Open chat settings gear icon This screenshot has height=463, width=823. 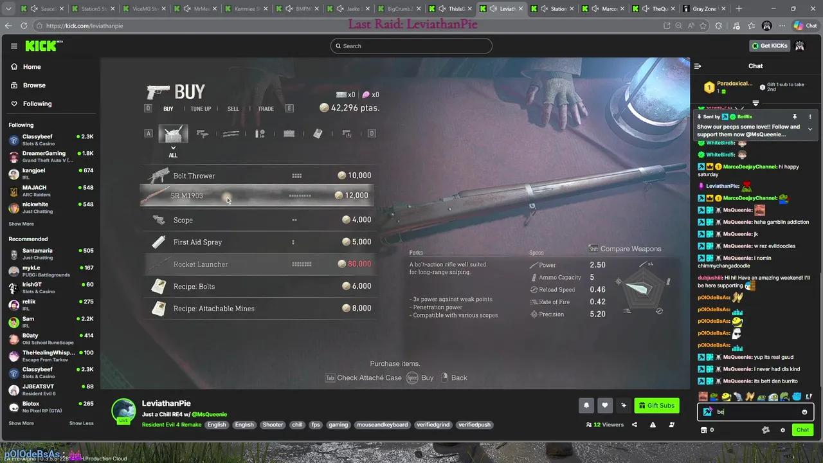click(782, 430)
